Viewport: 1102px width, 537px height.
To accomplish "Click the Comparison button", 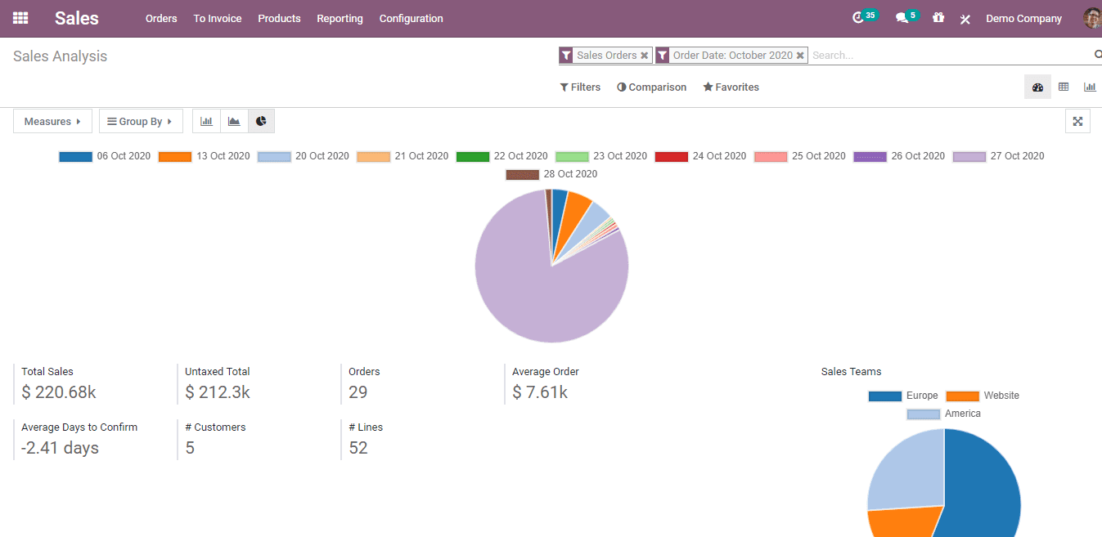I will (x=651, y=87).
